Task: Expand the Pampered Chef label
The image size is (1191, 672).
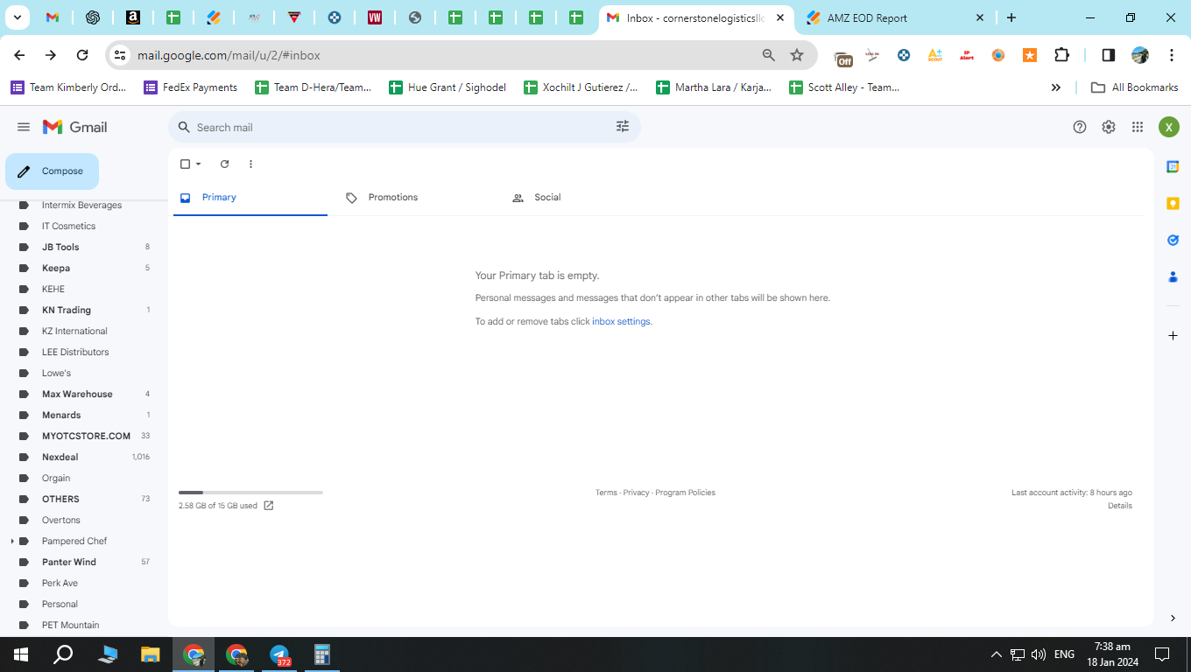Action: click(12, 541)
